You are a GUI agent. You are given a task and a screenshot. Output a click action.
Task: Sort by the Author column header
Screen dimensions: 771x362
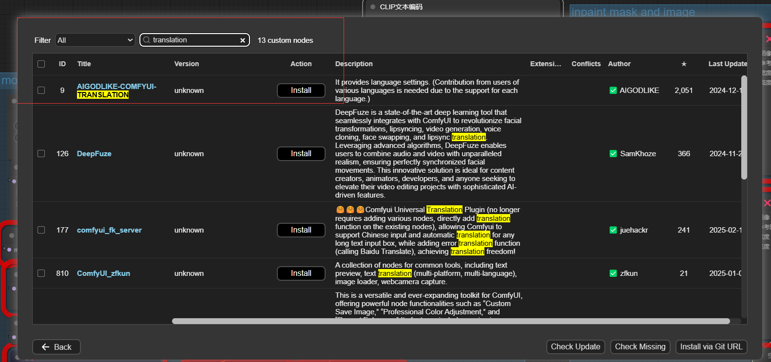pos(619,64)
